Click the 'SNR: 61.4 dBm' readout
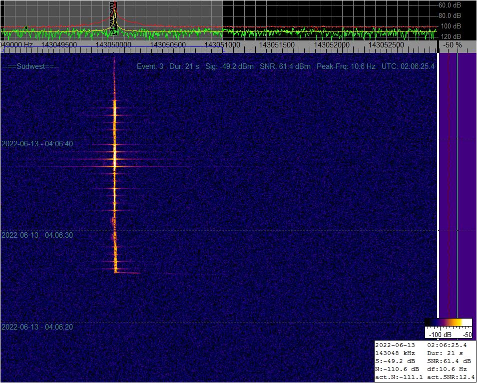477x383 pixels. click(x=285, y=66)
